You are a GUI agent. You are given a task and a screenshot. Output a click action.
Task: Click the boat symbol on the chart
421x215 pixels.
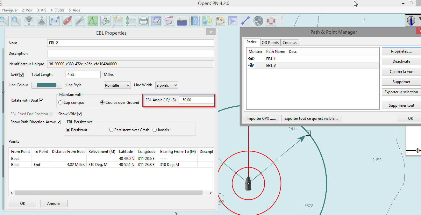click(x=249, y=183)
